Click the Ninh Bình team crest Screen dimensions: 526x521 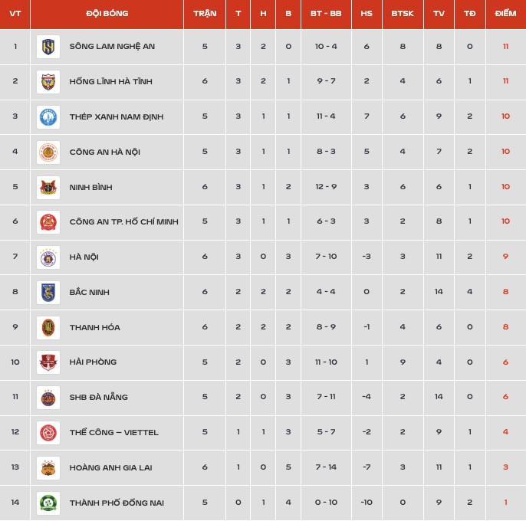pyautogui.click(x=48, y=188)
